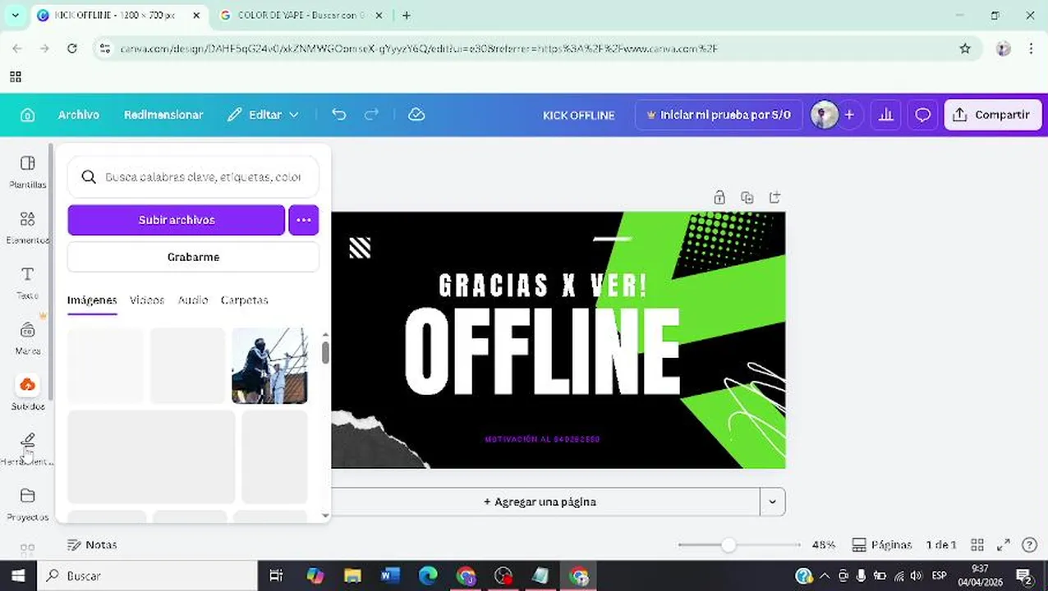Focus the upload search field
The height and width of the screenshot is (591, 1048).
point(193,176)
